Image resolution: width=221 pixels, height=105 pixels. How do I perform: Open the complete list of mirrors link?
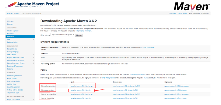[83, 31]
